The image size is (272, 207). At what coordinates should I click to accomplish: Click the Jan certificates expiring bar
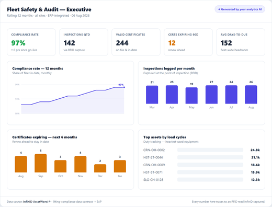[120, 166]
